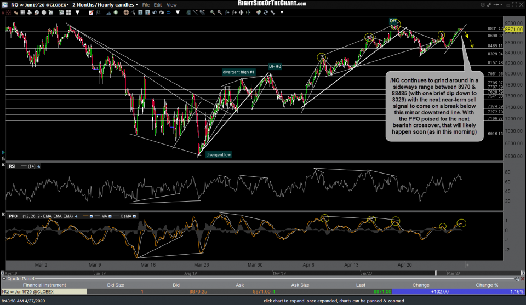This screenshot has width=526, height=305.
Task: Click the chart window icon at top-left
Action: point(5,5)
